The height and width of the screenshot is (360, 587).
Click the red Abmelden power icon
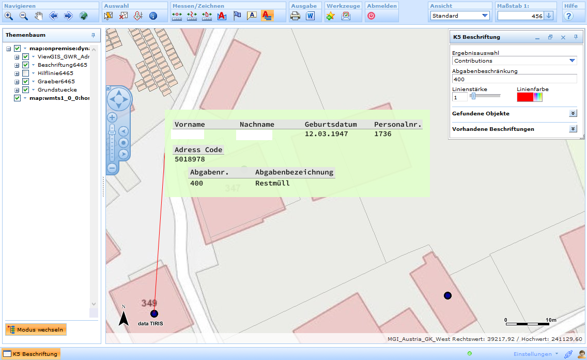[371, 16]
